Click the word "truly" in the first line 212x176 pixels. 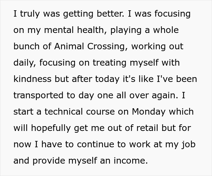(30, 14)
